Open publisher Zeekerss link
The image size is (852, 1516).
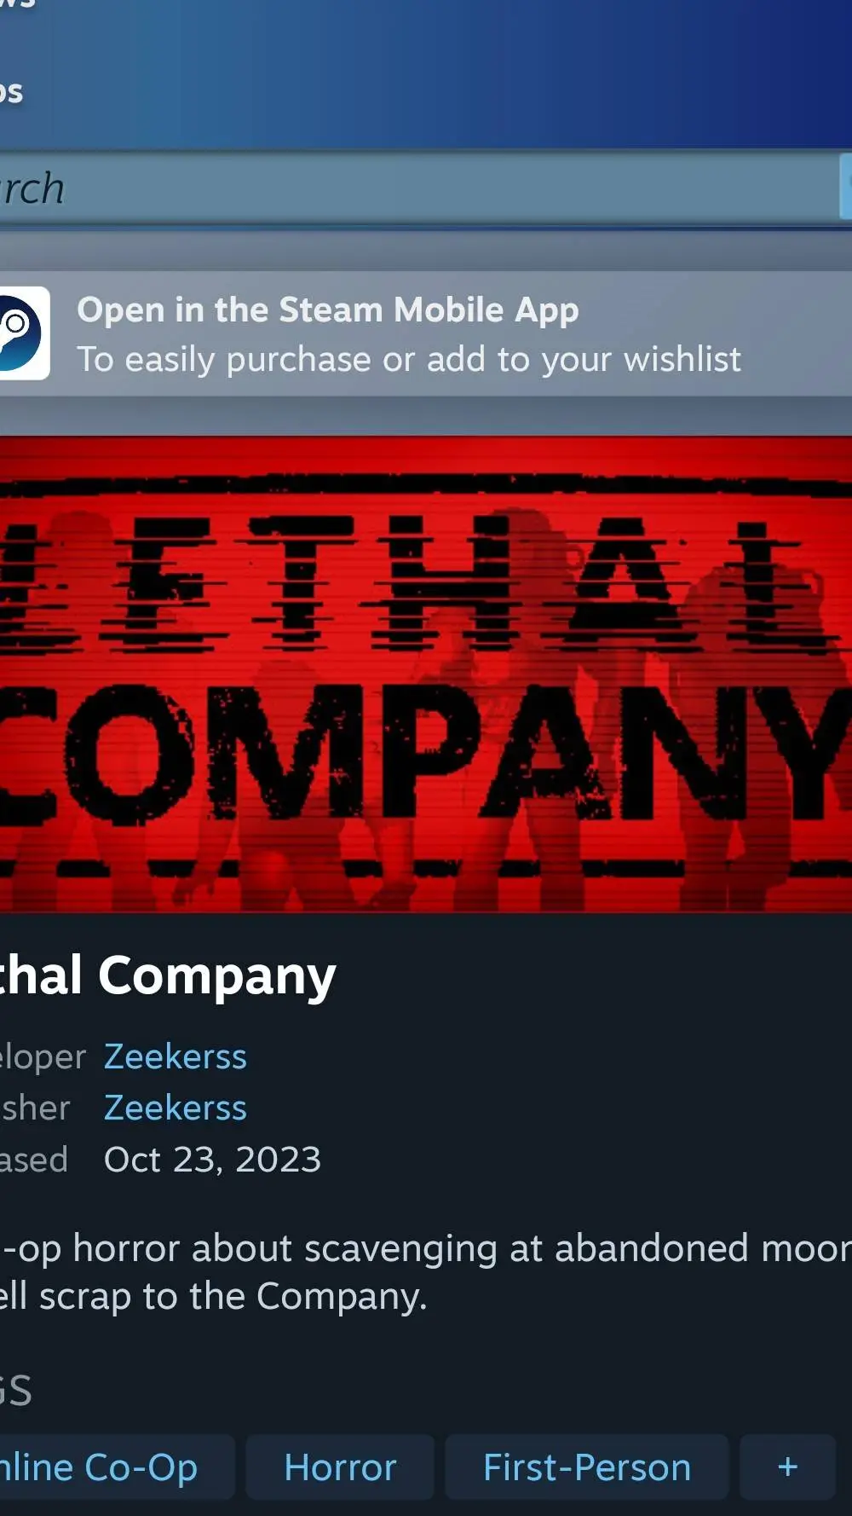176,1108
